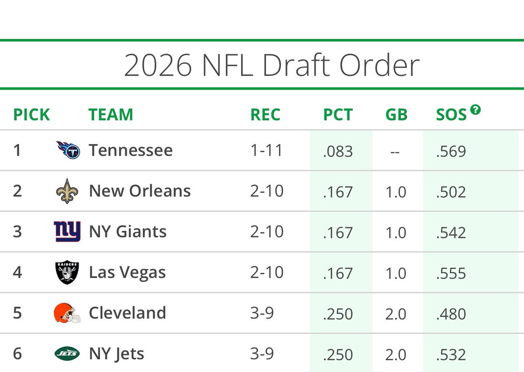
Task: Click the Cleveland Browns helmet logo
Action: click(68, 313)
